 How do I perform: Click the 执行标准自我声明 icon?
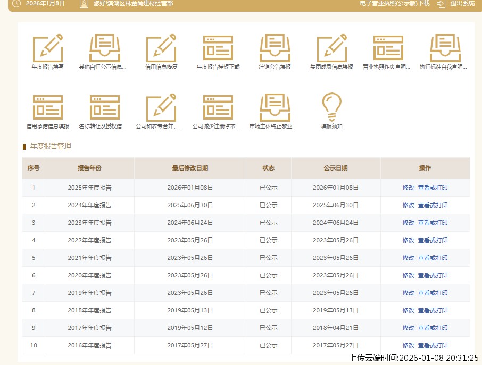click(x=445, y=48)
